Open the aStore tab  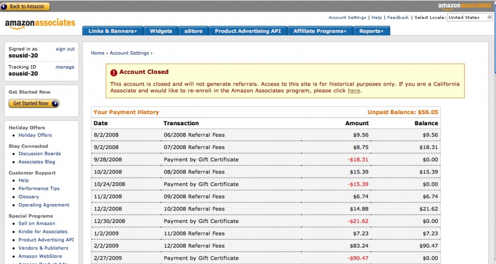click(193, 31)
